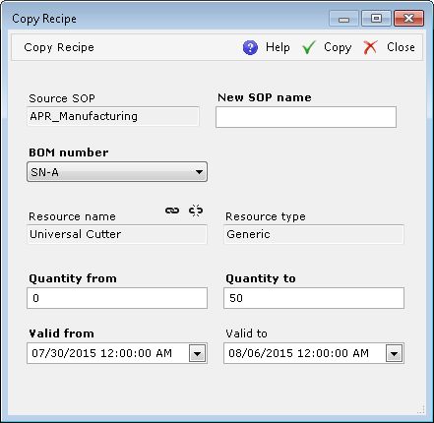
Task: Expand the Valid from date picker arrow
Action: (198, 353)
